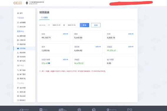Click the calendar icon in the date range
Image resolution: width=167 pixels, height=111 pixels.
49,25
